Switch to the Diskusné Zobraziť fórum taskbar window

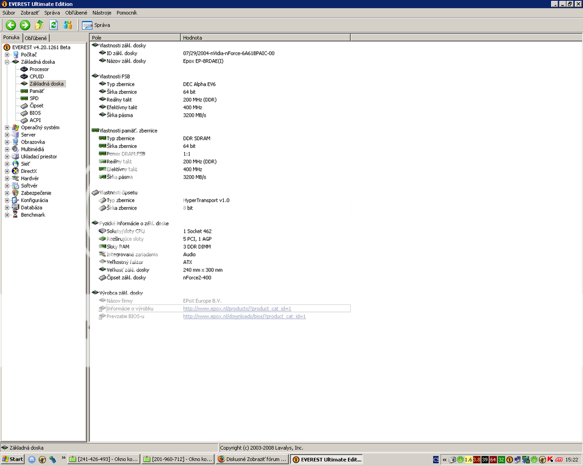point(252,459)
